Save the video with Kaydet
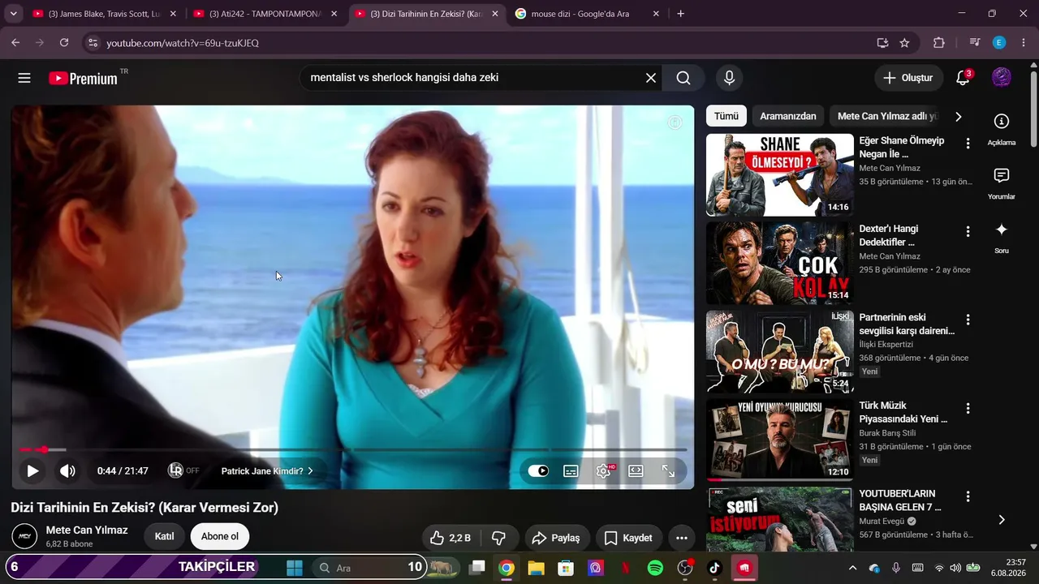Screen dimensions: 1039x584 pos(628,538)
